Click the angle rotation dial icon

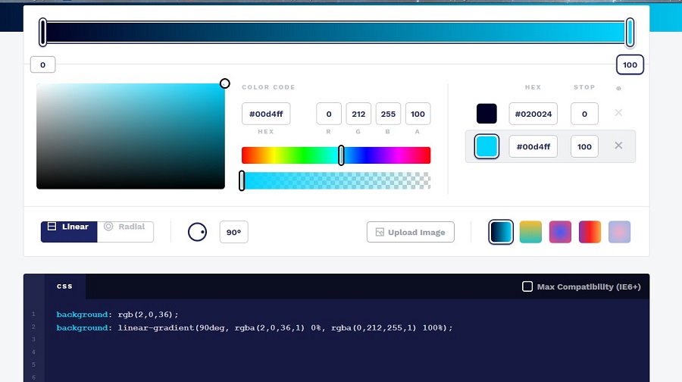click(197, 232)
